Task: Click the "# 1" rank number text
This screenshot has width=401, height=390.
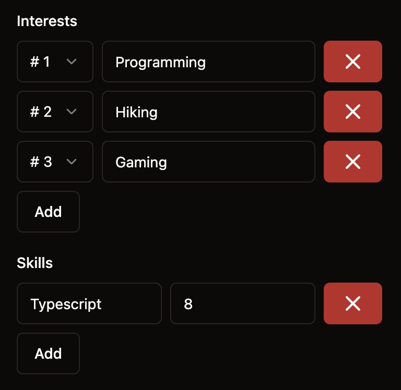Action: [40, 62]
